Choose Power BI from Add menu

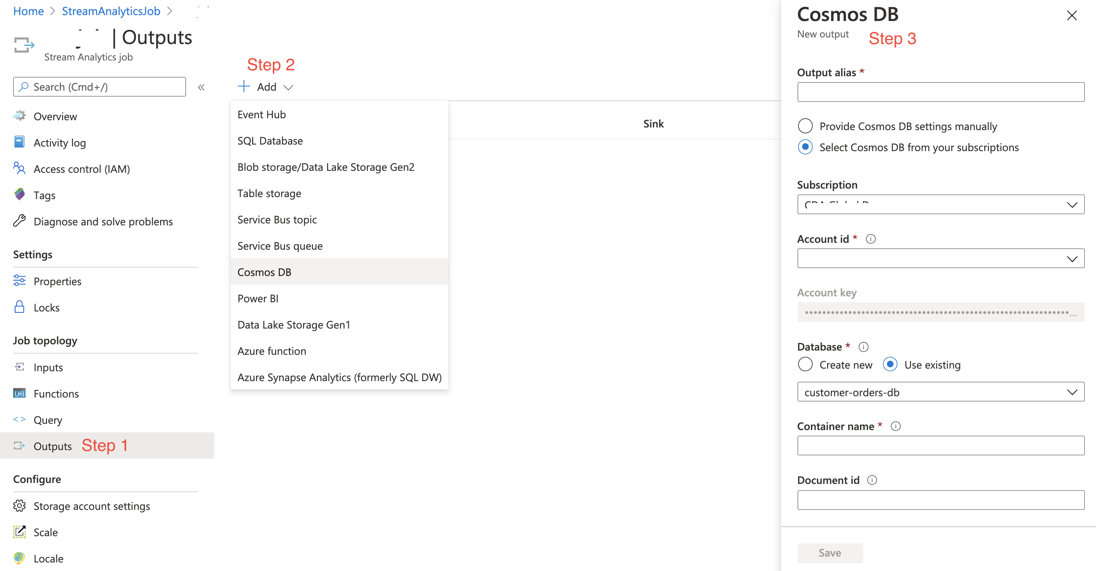coord(258,298)
